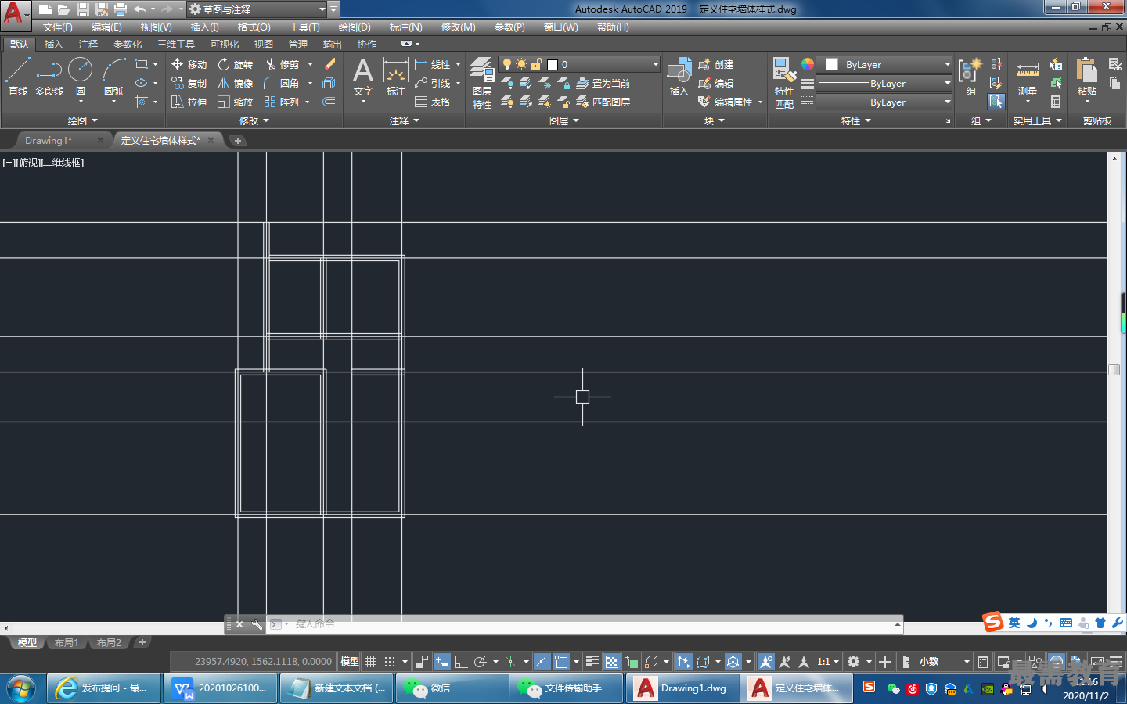Switch to the Parametric (参数化) ribbon tab
The image size is (1127, 704).
pyautogui.click(x=128, y=45)
